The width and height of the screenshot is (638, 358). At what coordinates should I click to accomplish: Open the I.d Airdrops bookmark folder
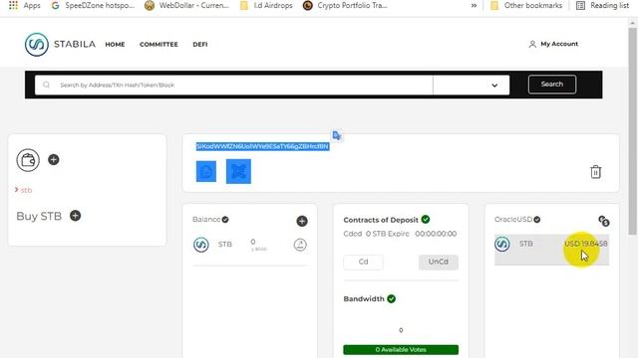(x=266, y=6)
